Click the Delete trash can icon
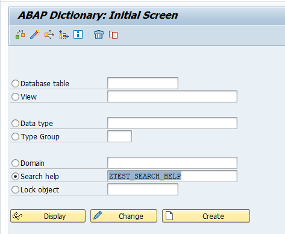The width and height of the screenshot is (285, 234). [99, 35]
